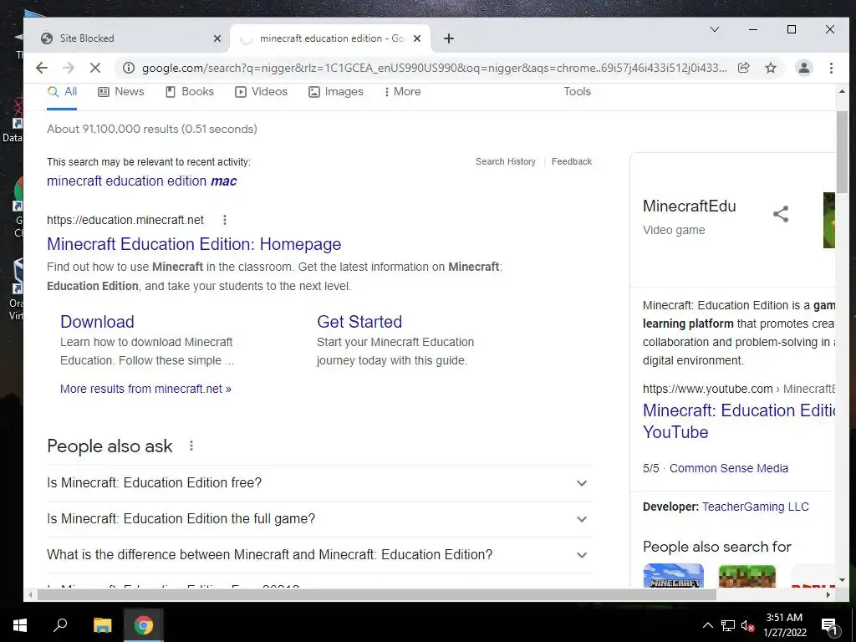Viewport: 856px width, 642px height.
Task: View site information icon in address bar
Action: pos(129,68)
